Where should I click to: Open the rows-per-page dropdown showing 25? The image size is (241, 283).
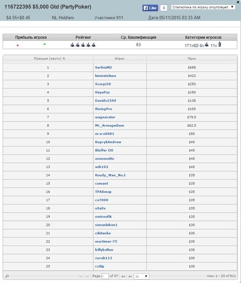click(x=142, y=277)
